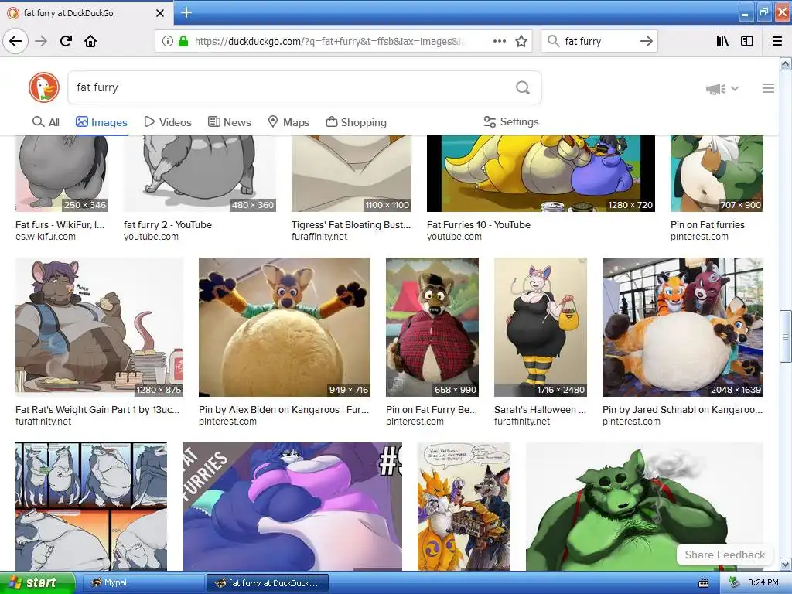Click the green padlock security icon
Viewport: 792px width, 594px height.
tap(183, 41)
